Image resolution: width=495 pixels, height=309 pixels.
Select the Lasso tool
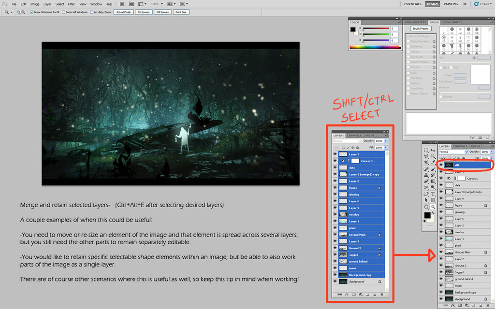pos(426,156)
